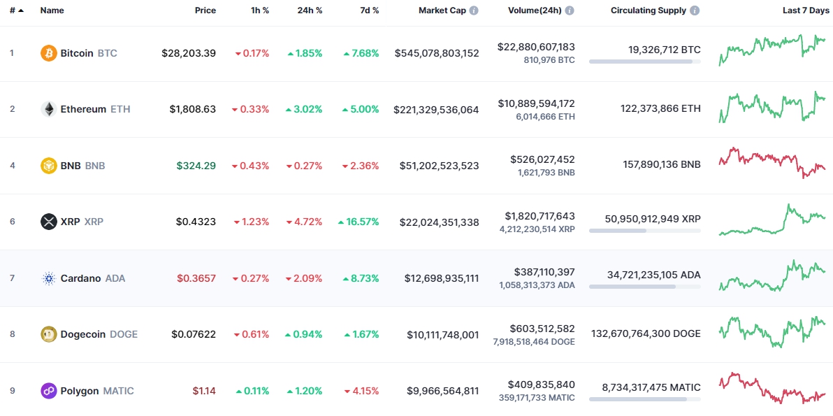833x416 pixels.
Task: Open Bitcoin's 7-day price chart
Action: 772,50
